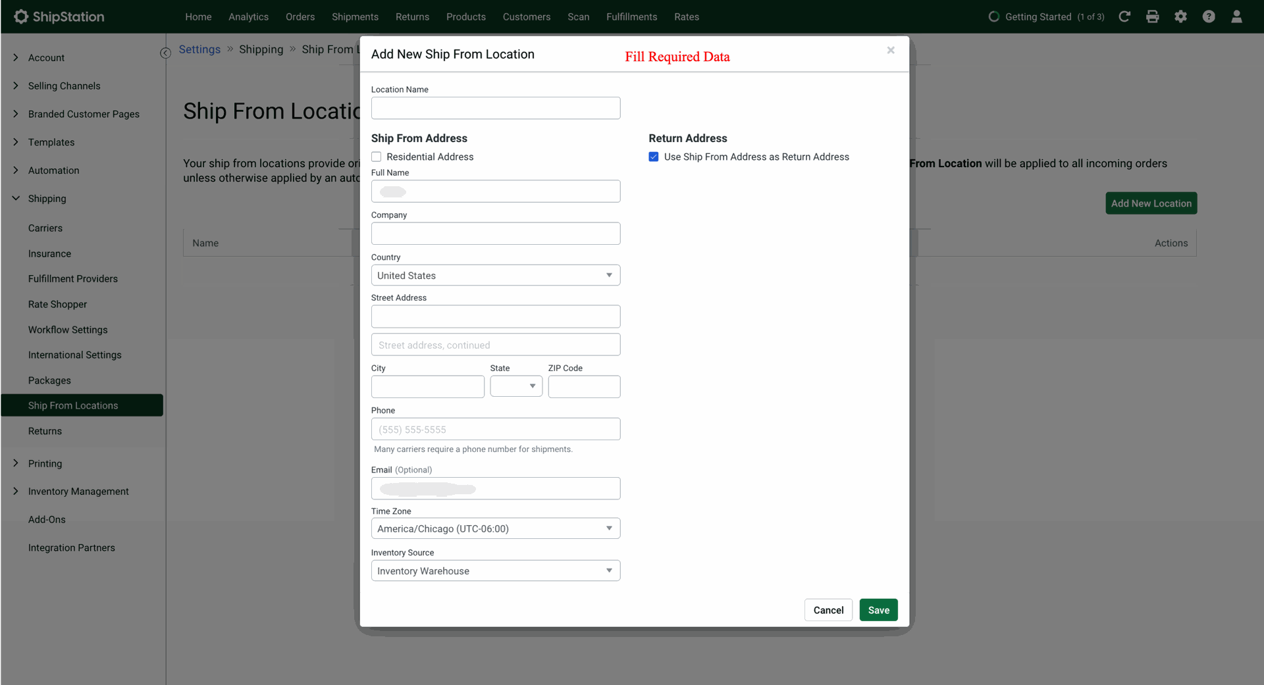Uncheck Use Ship From Address as Return Address

[x=654, y=157]
